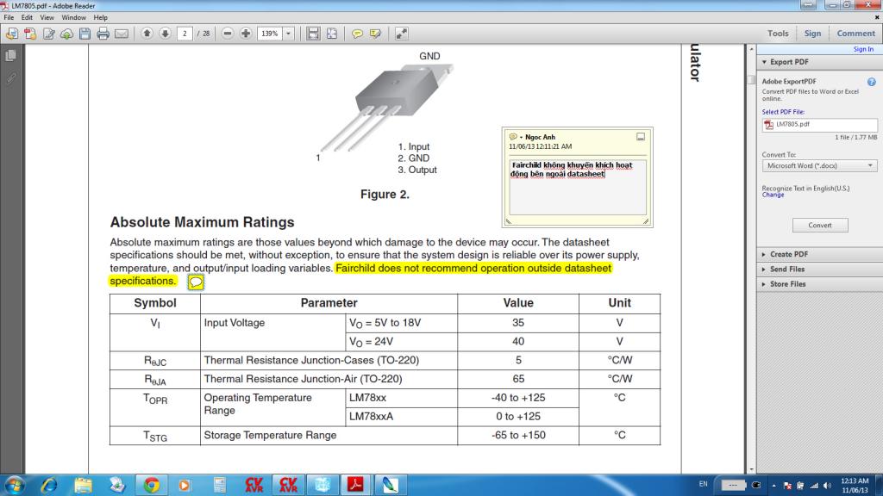Click the sticky note icon after 'specifications.'
The width and height of the screenshot is (883, 496).
click(196, 282)
